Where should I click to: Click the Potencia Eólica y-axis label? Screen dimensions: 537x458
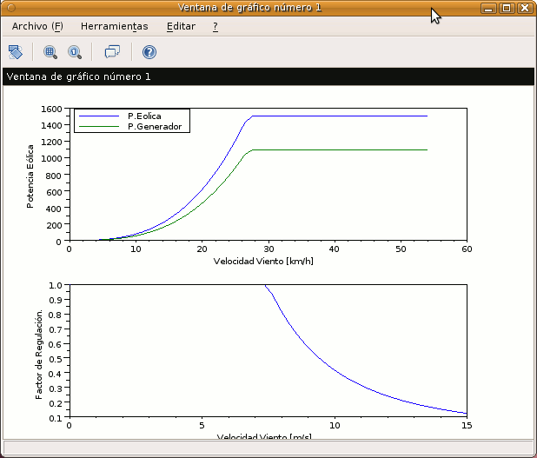click(x=30, y=176)
